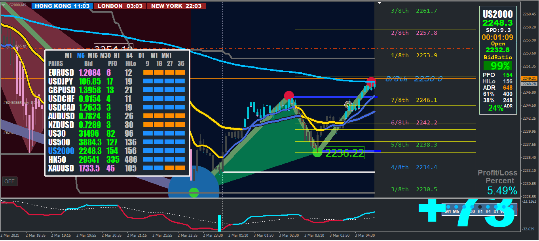Select MN1 timeframe in pairs dashboard
Viewport: 539px width, 241px height.
coord(166,55)
